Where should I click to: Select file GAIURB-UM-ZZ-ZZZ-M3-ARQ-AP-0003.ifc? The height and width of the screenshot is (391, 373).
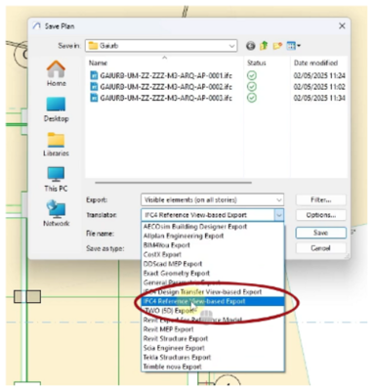point(166,98)
